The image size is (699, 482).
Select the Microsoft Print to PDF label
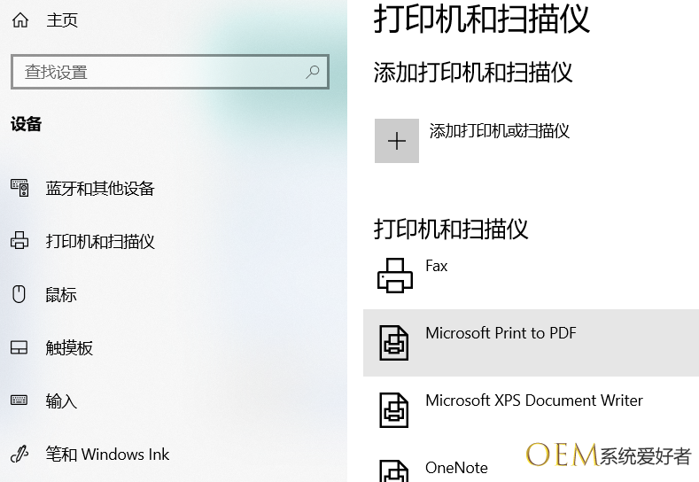coord(501,333)
